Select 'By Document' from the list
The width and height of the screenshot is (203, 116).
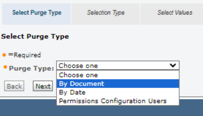[x=82, y=84]
